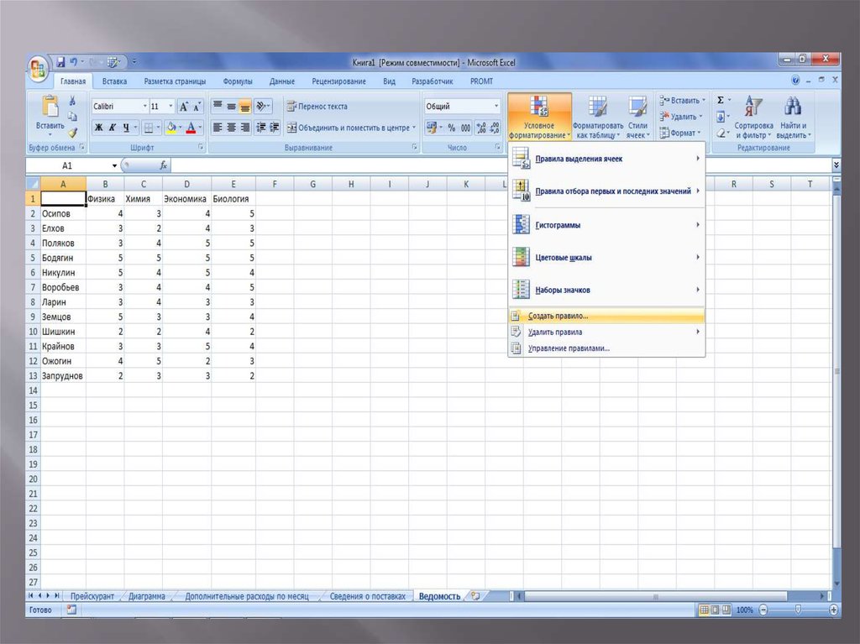
Task: Switch to the Формулы ribbon tab
Action: [238, 81]
